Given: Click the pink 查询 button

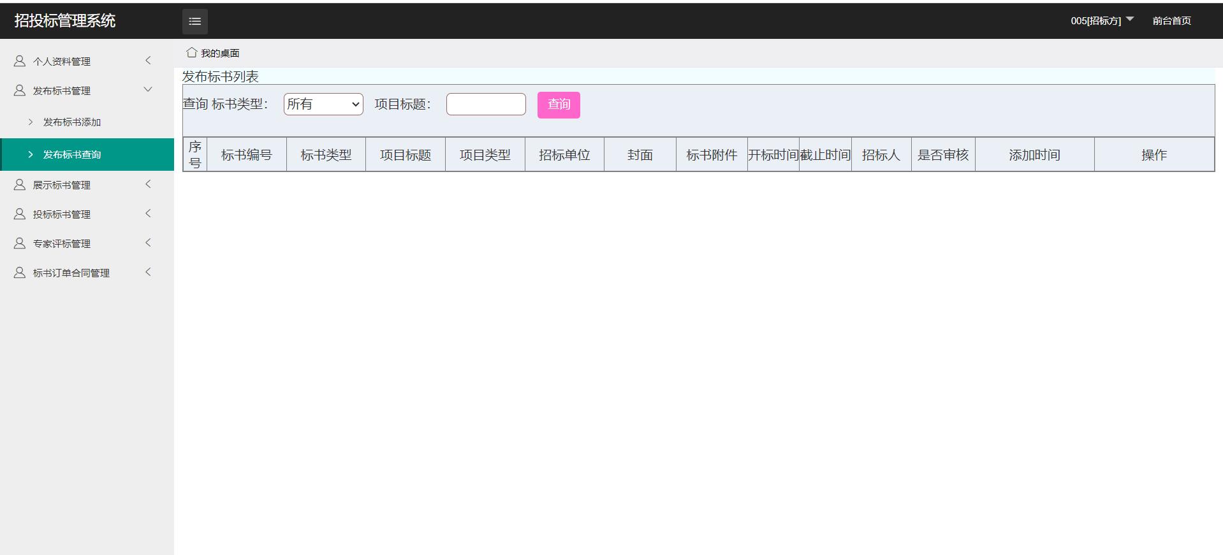Looking at the screenshot, I should 559,105.
